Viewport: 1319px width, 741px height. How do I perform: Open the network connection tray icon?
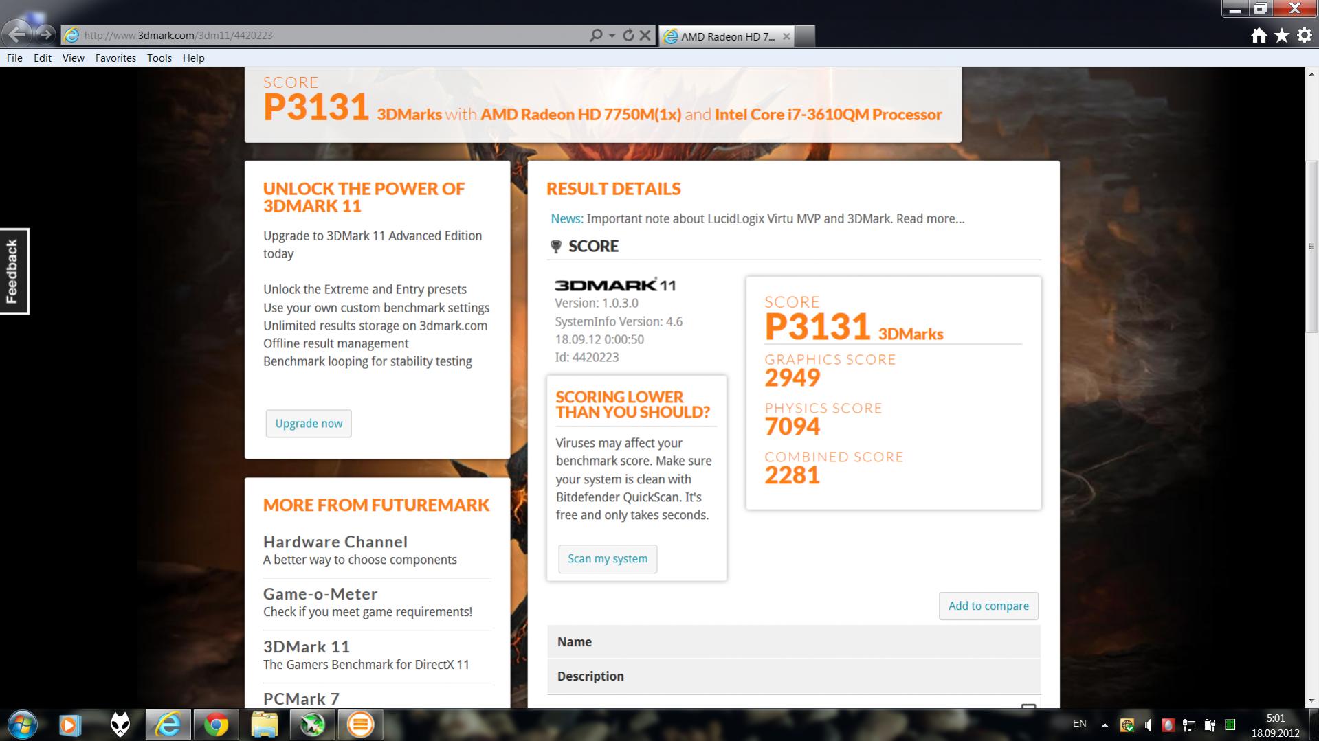(1189, 725)
